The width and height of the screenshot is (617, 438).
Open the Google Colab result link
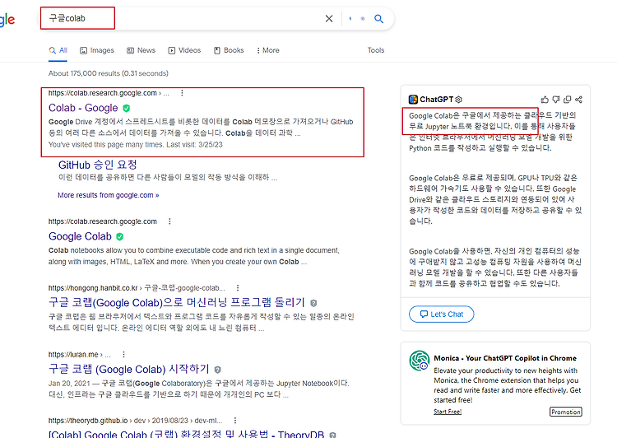80,236
